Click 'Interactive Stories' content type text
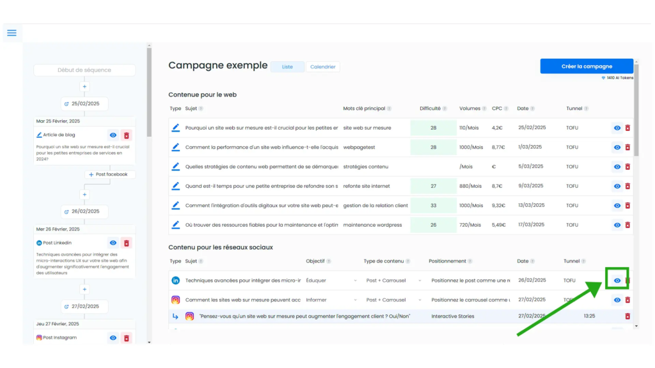 (453, 316)
